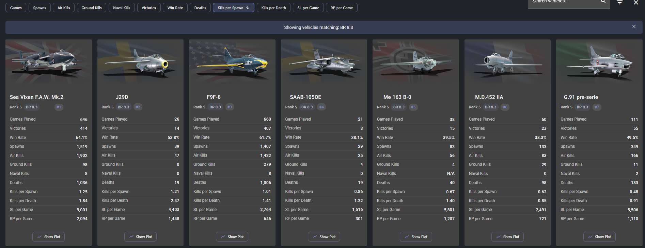The height and width of the screenshot is (248, 645).
Task: Dismiss the BR 8.3 filter banner
Action: click(634, 26)
